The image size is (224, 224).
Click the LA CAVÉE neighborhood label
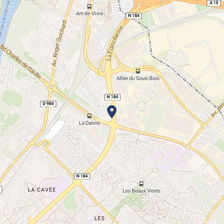42,190
